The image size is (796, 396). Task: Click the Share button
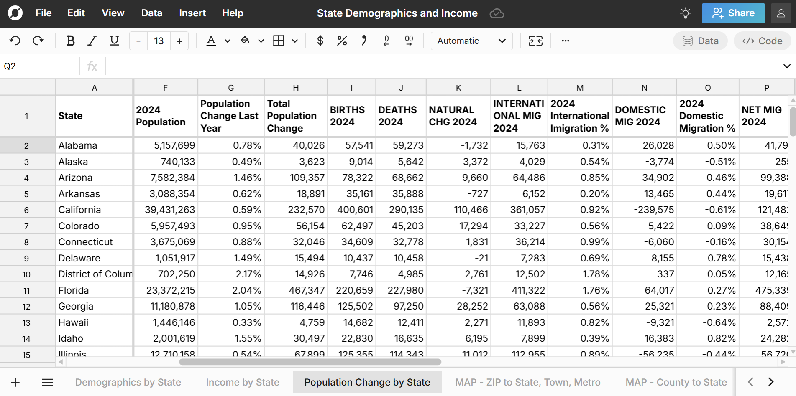point(733,13)
